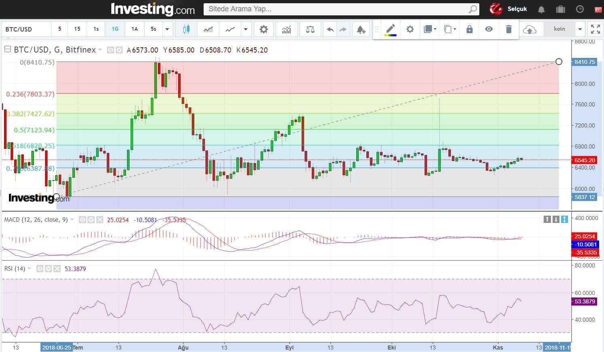
Task: Remove the MACD indicator
Action: (x=99, y=220)
